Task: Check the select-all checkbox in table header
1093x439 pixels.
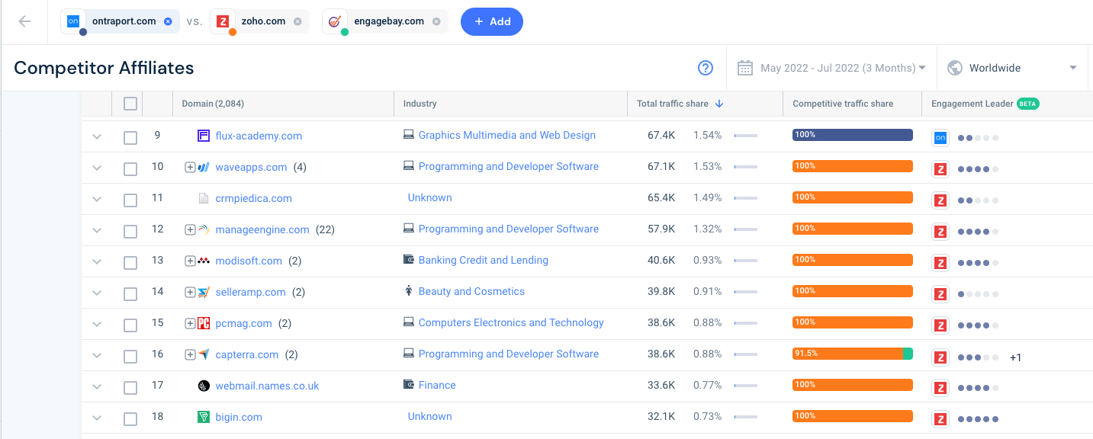Action: (x=130, y=103)
